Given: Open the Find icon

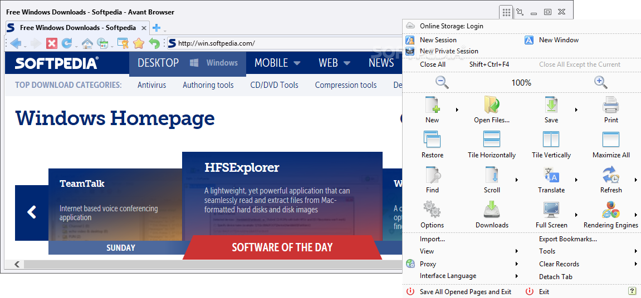Looking at the screenshot, I should click(x=432, y=175).
